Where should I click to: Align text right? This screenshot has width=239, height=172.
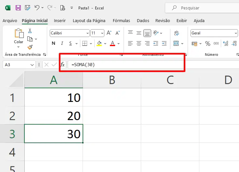click(x=147, y=43)
